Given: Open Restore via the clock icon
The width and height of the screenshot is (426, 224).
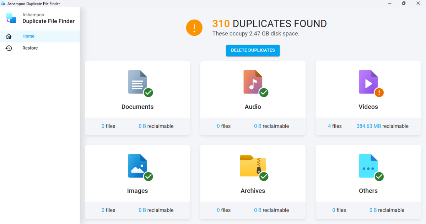Looking at the screenshot, I should click(9, 48).
